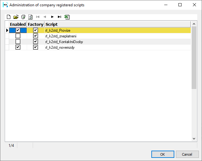
Task: Click the Delete recycle bin toolbar icon
Action: tap(23, 17)
